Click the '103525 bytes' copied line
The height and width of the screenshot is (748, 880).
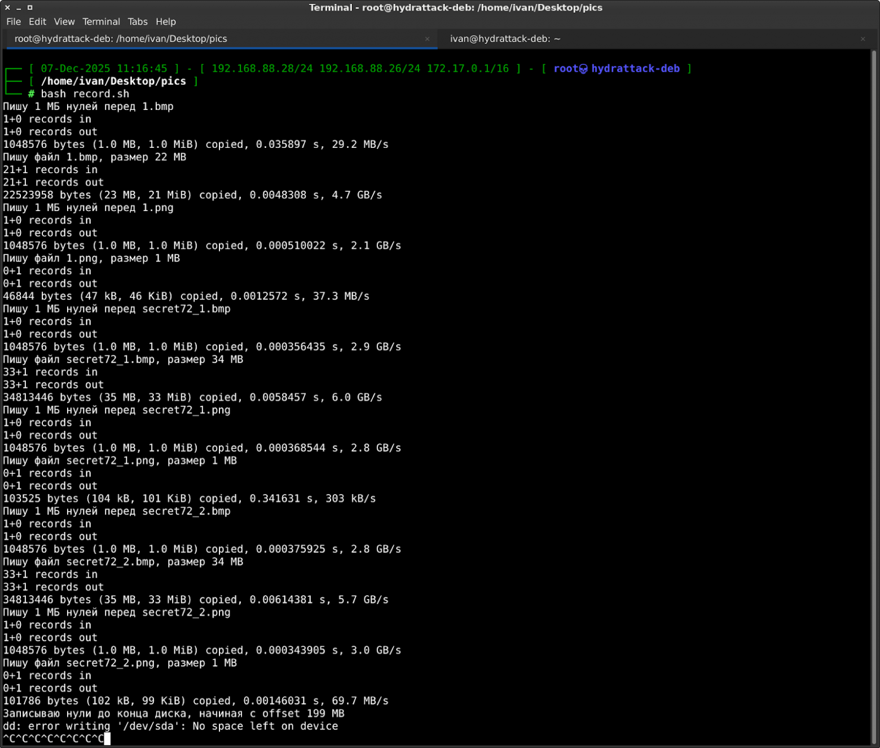[190, 499]
